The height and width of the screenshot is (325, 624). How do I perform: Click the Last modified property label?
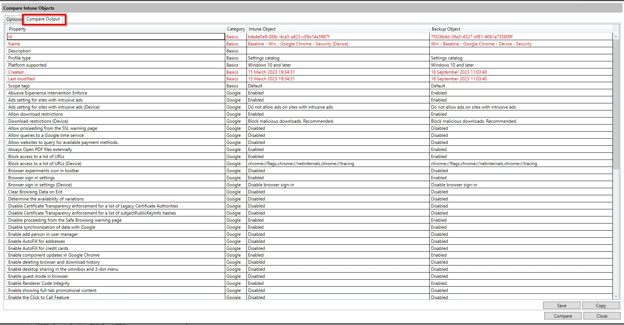click(x=22, y=79)
